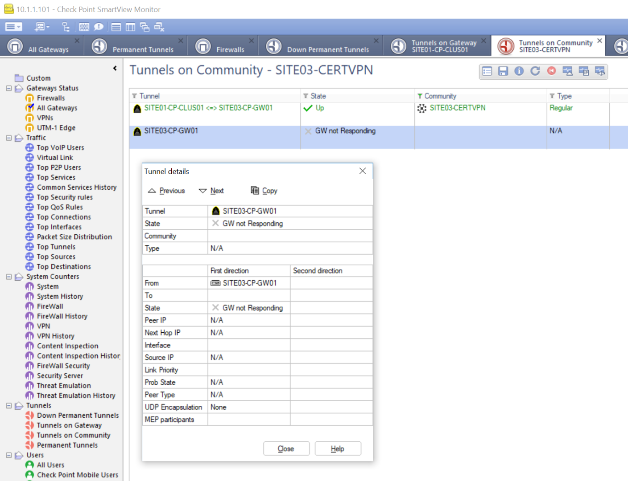This screenshot has width=628, height=481.
Task: Click the save icon in view toolbar
Action: click(x=503, y=71)
